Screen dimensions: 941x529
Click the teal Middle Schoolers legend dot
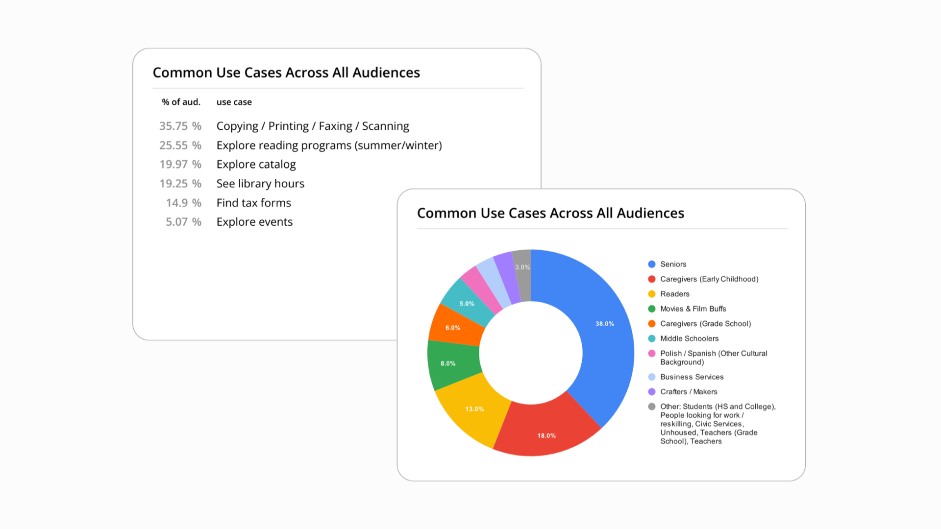pos(651,338)
